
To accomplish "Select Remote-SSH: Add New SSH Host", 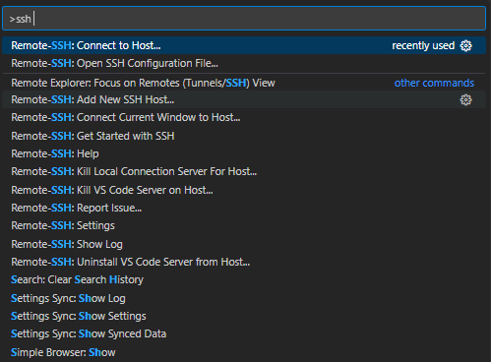I will 244,99.
